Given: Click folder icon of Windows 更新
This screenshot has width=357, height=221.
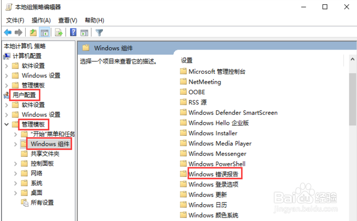Looking at the screenshot, I should (x=183, y=195).
